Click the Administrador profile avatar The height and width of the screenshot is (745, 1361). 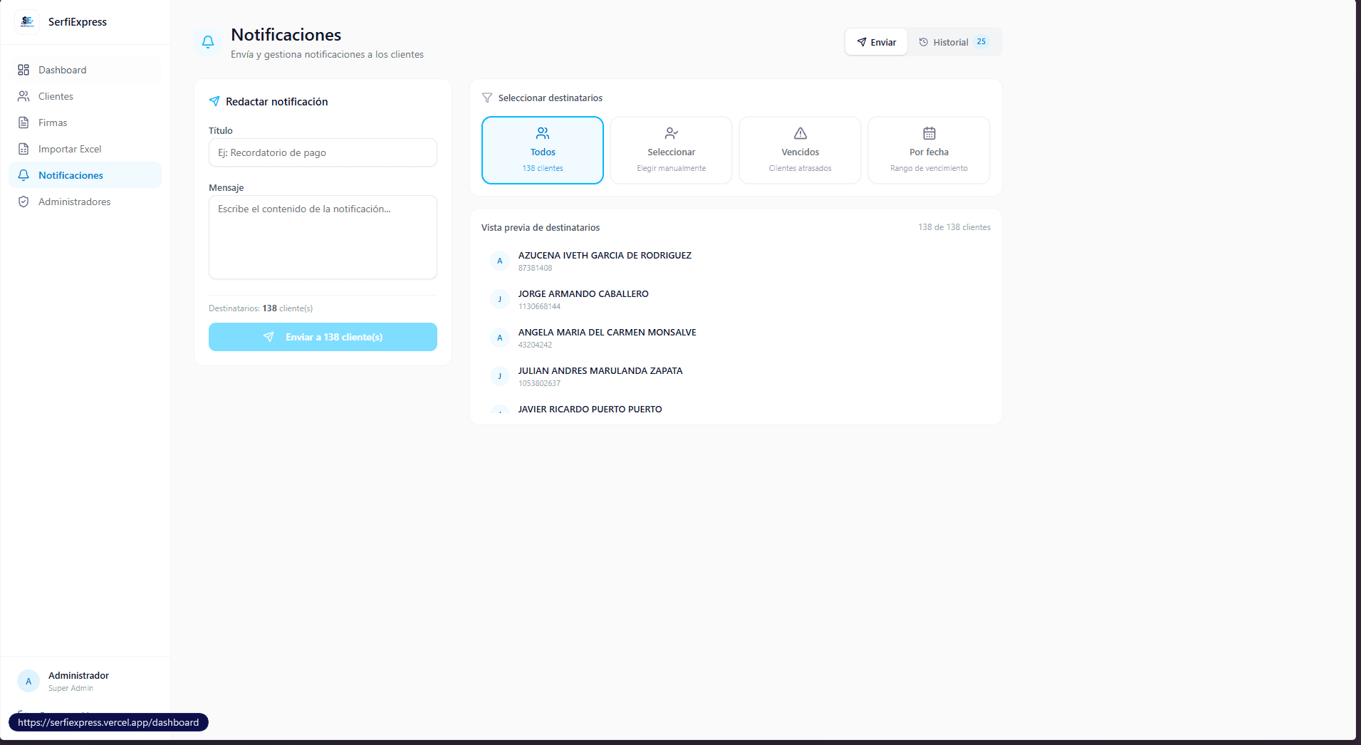[28, 681]
